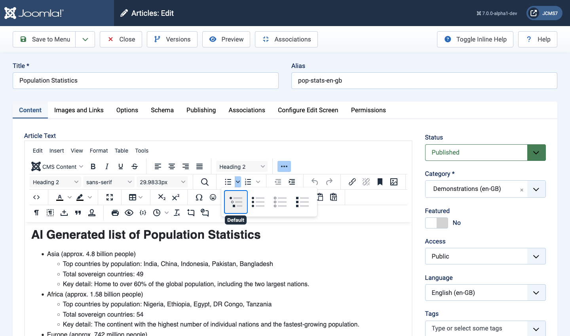Click the insert image icon
Screen dimensions: 570x336
tap(394, 182)
